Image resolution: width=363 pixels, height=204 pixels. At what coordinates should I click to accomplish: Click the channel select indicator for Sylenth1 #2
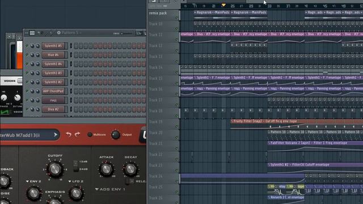(x=71, y=82)
